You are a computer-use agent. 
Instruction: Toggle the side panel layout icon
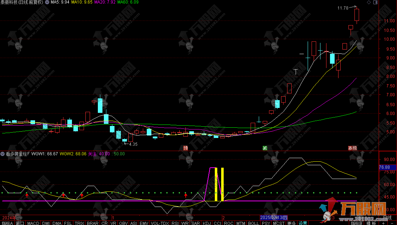click(x=375, y=2)
